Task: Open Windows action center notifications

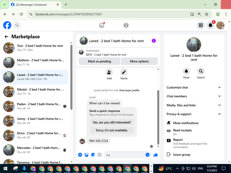Action: coord(224,168)
